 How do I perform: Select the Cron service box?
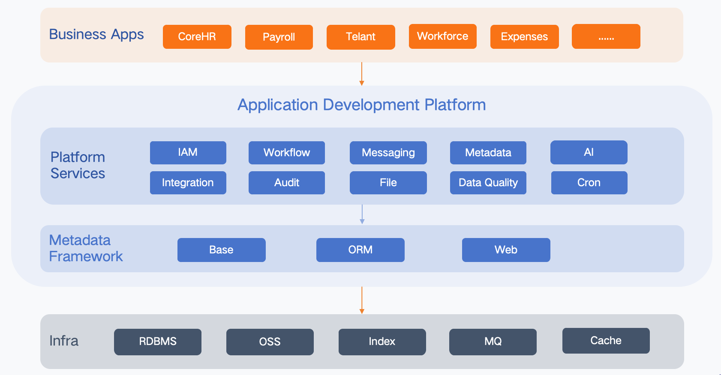(589, 183)
